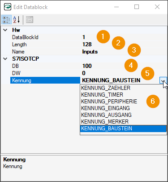Close the Edit Datablock window
Screen dimensions: 168x182
click(x=157, y=7)
